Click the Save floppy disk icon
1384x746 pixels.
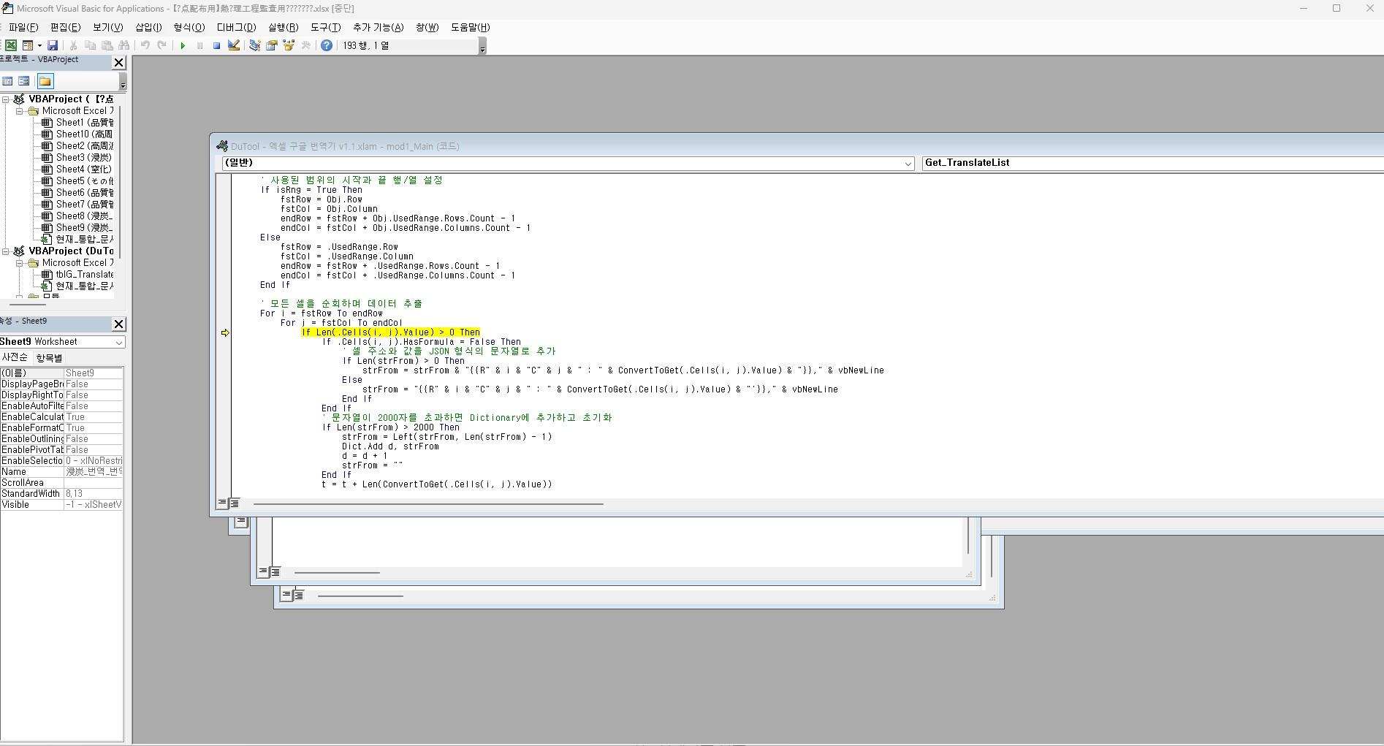click(53, 45)
